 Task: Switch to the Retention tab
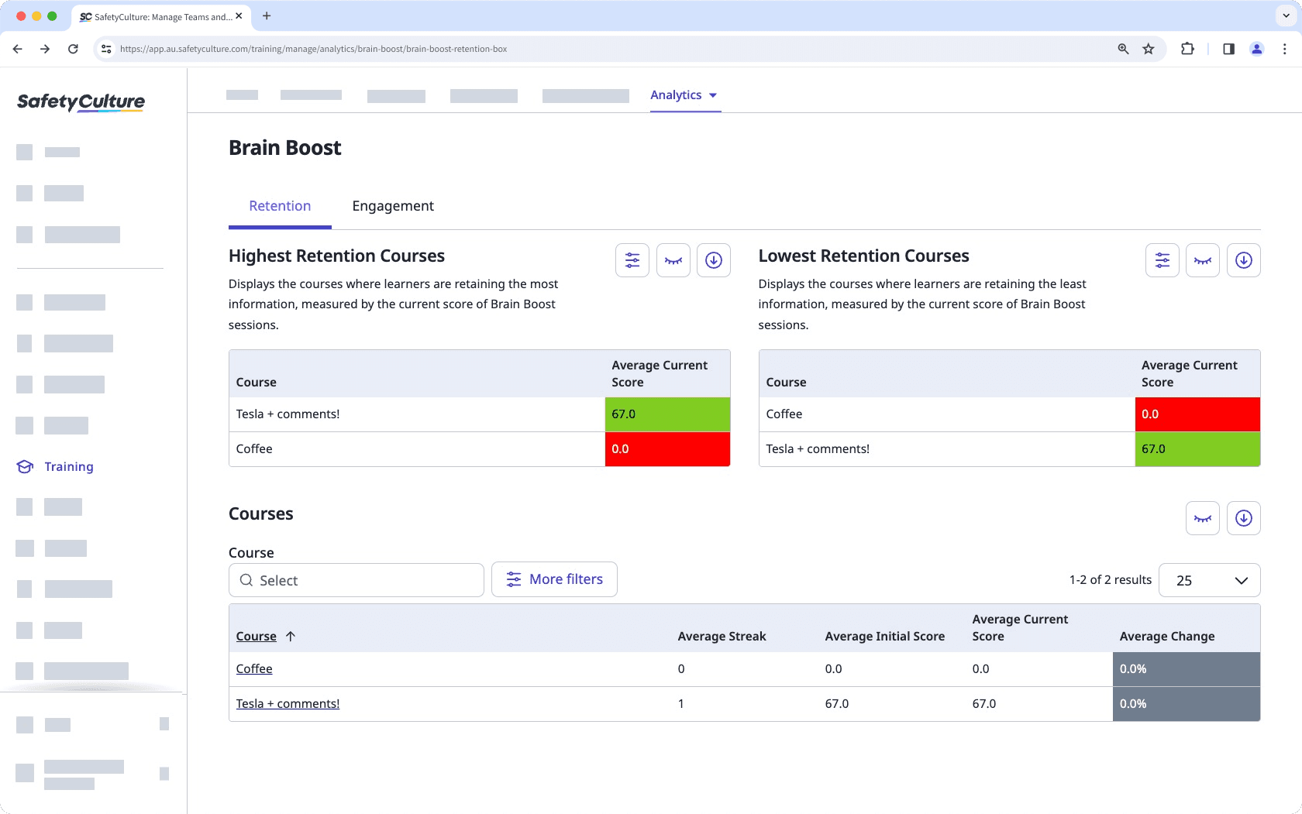tap(279, 206)
